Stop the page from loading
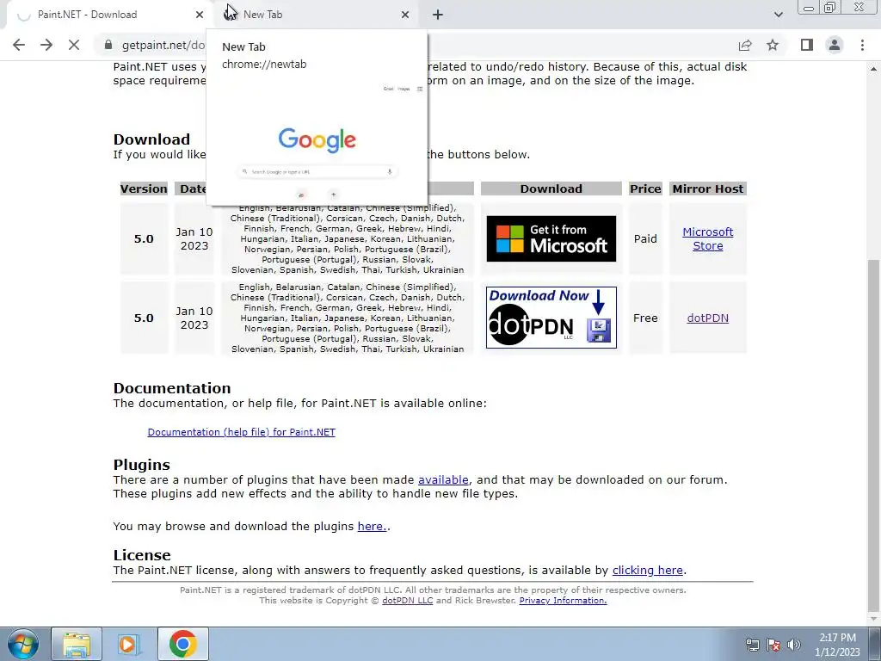Image resolution: width=881 pixels, height=661 pixels. (74, 45)
